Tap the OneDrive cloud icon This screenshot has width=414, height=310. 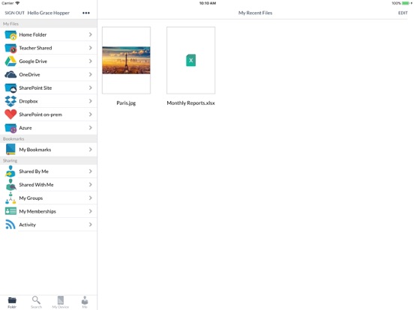coord(10,75)
